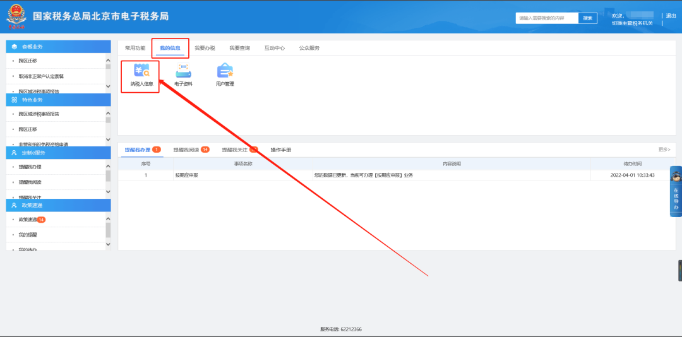Click the 2022-04-01 10:33:43 time cell

[x=633, y=175]
